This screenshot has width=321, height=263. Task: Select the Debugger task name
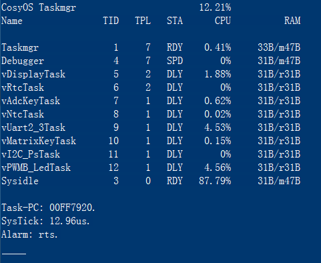pyautogui.click(x=23, y=61)
